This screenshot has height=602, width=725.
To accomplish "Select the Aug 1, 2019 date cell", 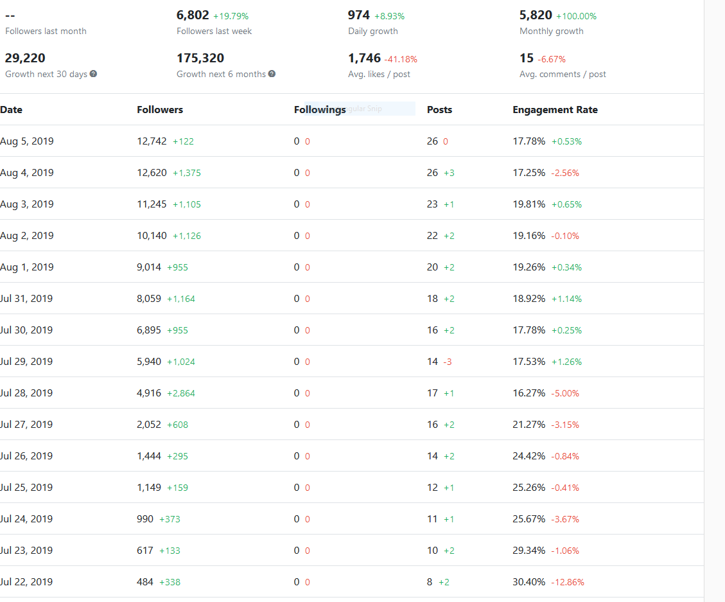I will [27, 267].
